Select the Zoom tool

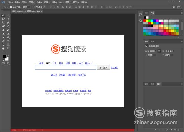tap(8, 48)
